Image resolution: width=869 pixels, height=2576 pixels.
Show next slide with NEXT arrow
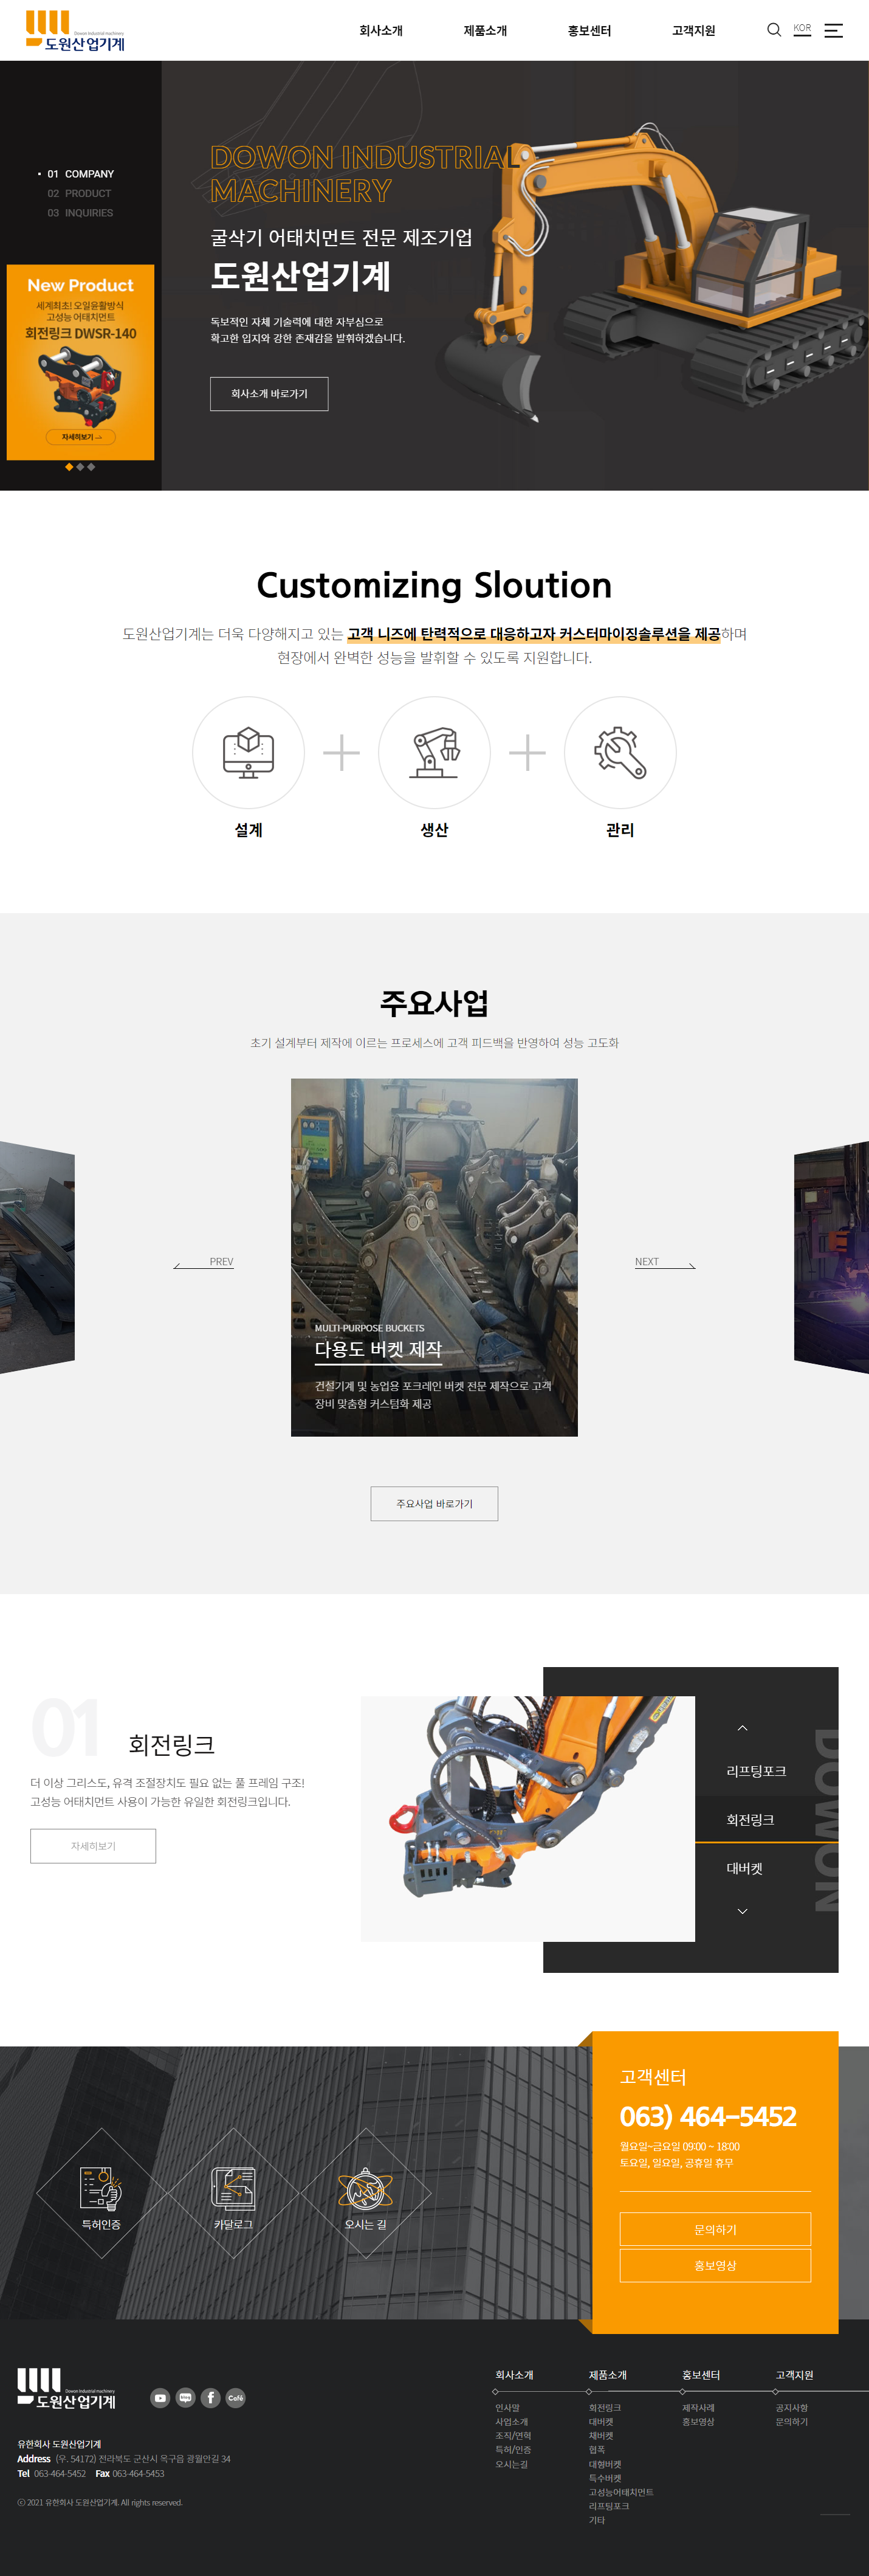665,1263
